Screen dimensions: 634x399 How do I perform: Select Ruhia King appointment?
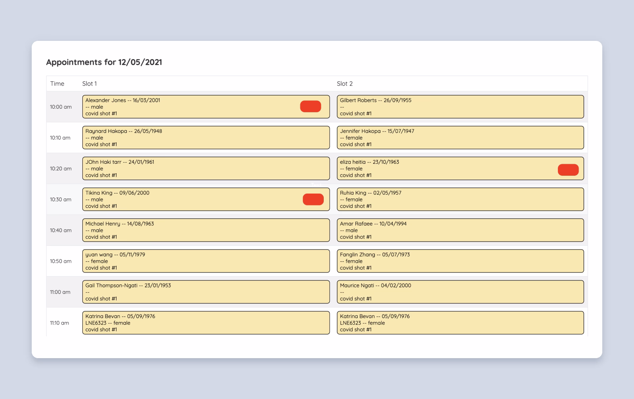tap(460, 199)
